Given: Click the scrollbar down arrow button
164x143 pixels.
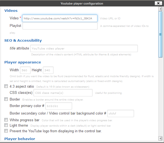Looking at the screenshot, I should pos(160,138).
